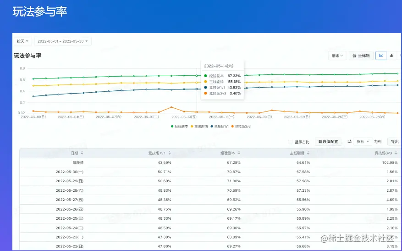Select the 69.17% cell
Image resolution: width=402 pixels, height=251 pixels.
(234, 218)
